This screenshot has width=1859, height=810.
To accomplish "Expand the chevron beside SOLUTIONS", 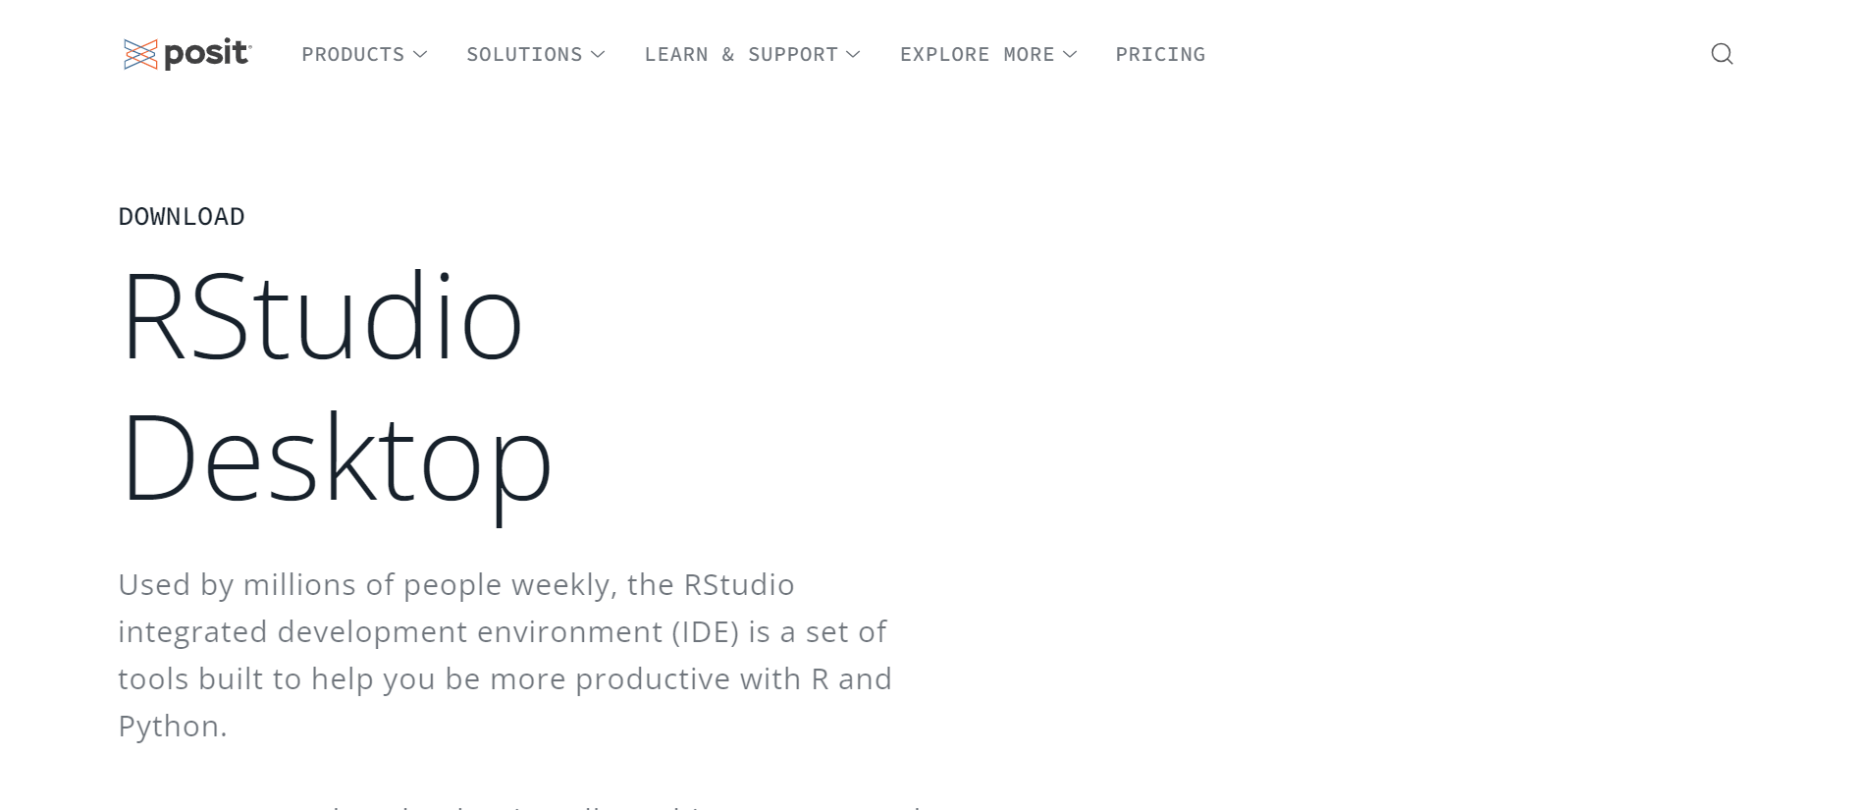I will pyautogui.click(x=598, y=54).
